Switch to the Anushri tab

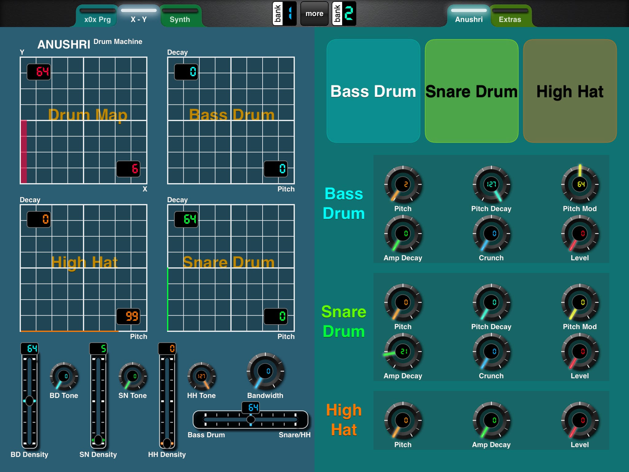pos(469,16)
